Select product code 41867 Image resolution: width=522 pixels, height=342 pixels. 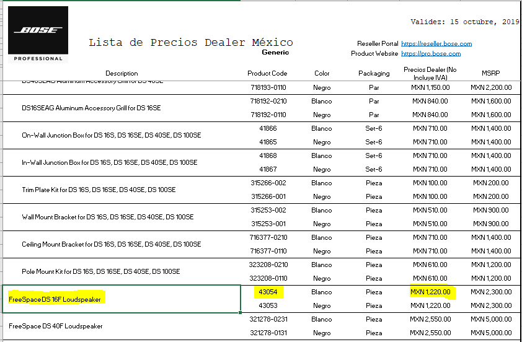click(268, 169)
